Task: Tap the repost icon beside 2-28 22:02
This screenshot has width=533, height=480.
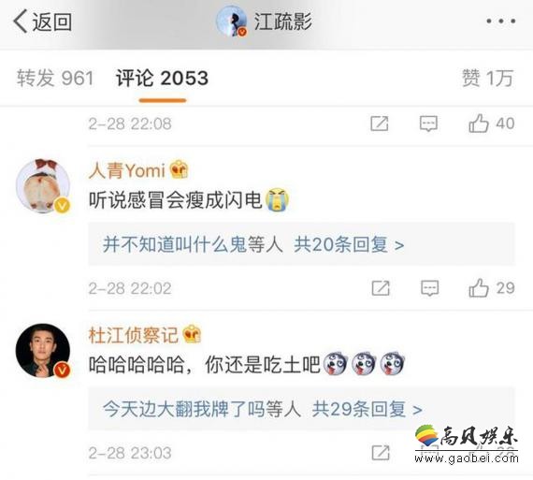Action: point(381,288)
